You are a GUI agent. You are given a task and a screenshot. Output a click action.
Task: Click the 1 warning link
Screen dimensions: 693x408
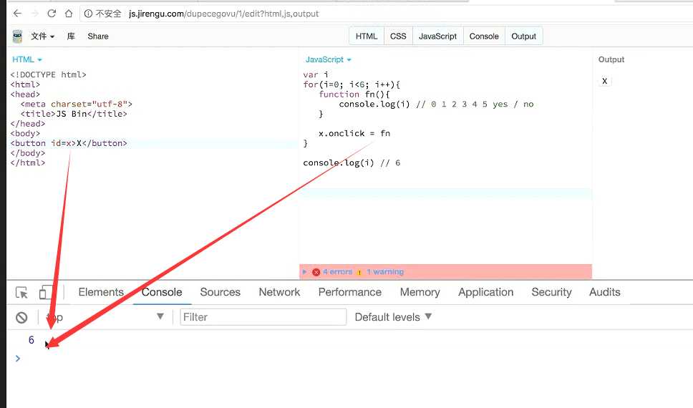click(385, 272)
